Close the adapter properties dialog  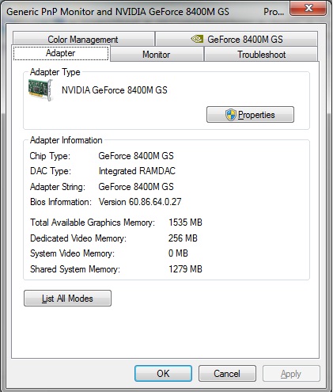(308, 9)
